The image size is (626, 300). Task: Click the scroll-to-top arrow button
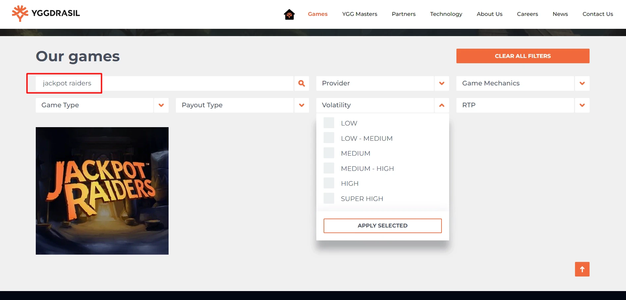point(582,269)
